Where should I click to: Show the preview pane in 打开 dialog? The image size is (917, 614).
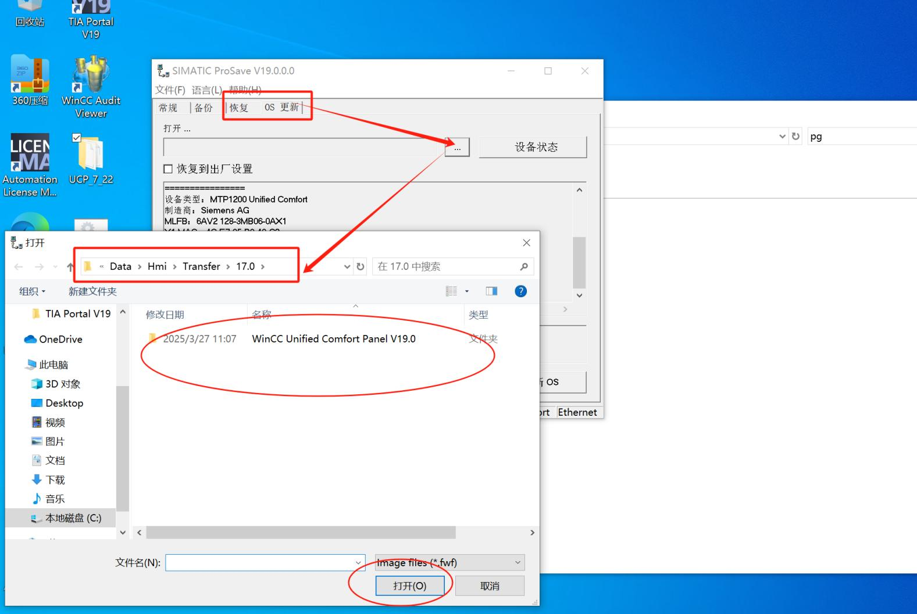tap(491, 291)
